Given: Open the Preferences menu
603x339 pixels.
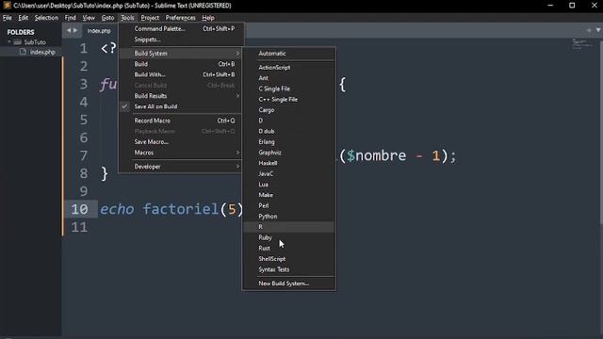Looking at the screenshot, I should [180, 18].
